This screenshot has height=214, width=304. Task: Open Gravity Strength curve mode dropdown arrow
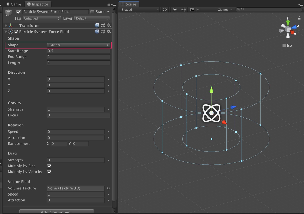(x=108, y=110)
